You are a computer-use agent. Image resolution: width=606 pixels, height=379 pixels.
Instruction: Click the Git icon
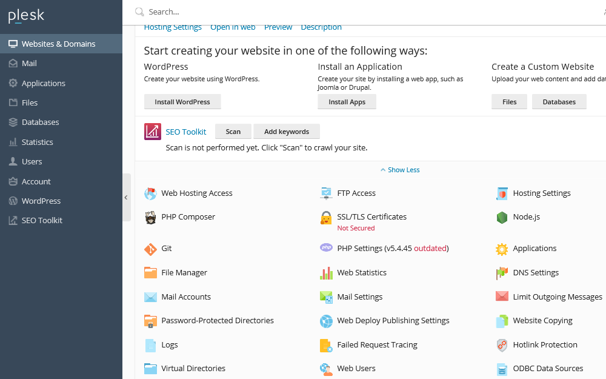(x=150, y=249)
